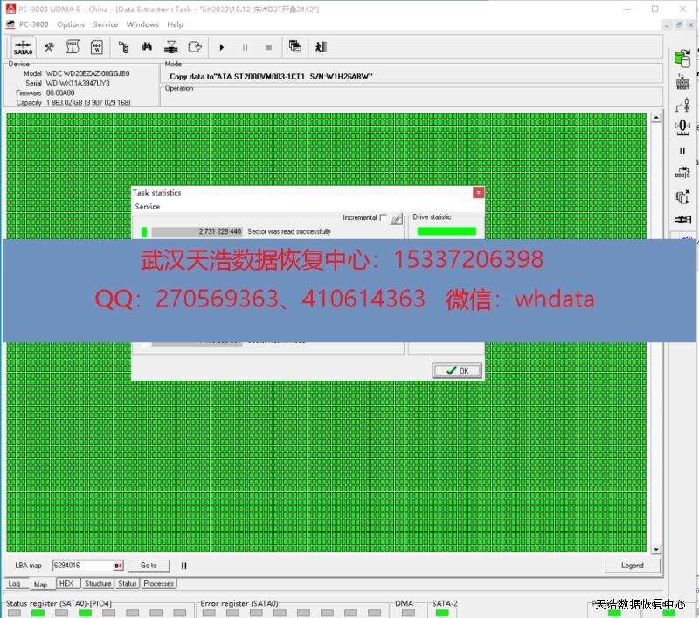Toggle the Incremental checkbox

pos(383,218)
